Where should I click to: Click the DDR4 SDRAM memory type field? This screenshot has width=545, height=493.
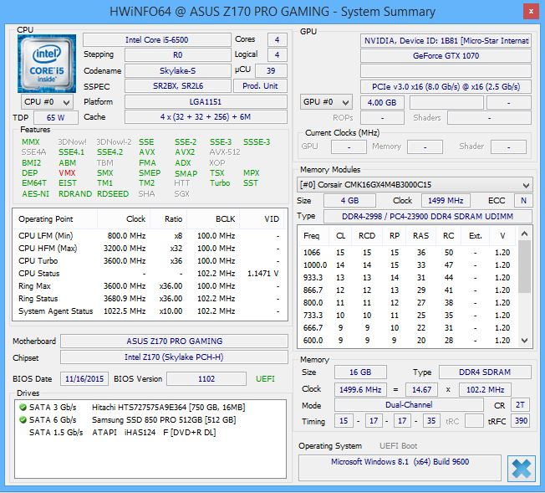485,372
